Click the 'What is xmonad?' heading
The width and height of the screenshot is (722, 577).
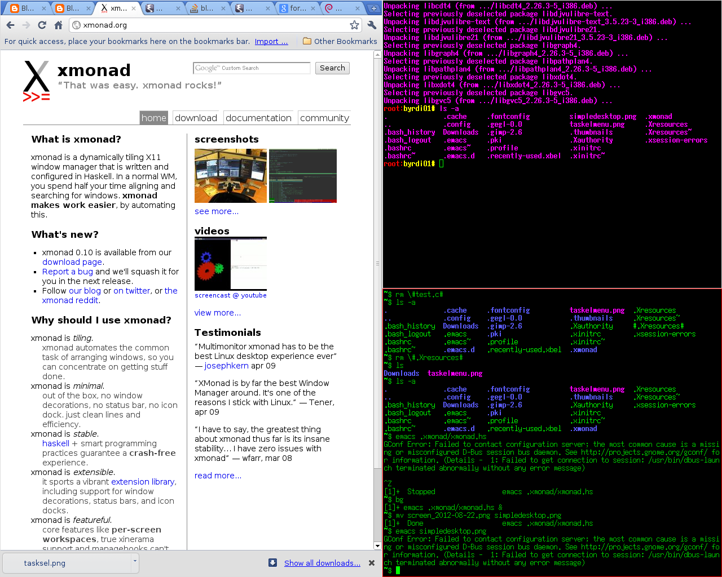click(76, 139)
